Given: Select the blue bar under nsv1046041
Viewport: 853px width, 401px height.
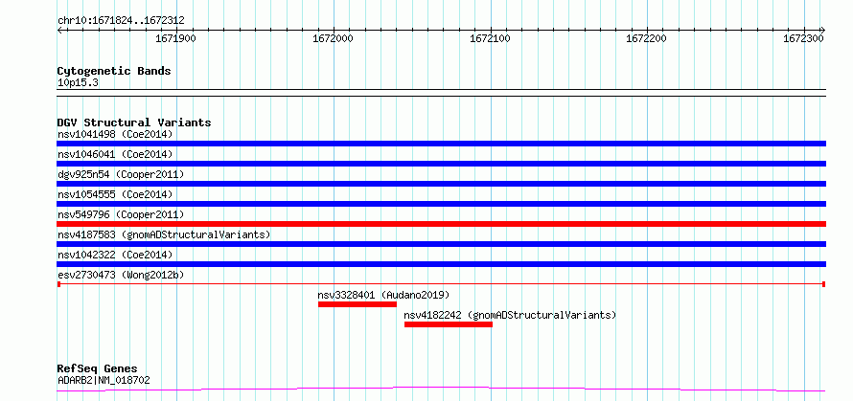Looking at the screenshot, I should (442, 164).
